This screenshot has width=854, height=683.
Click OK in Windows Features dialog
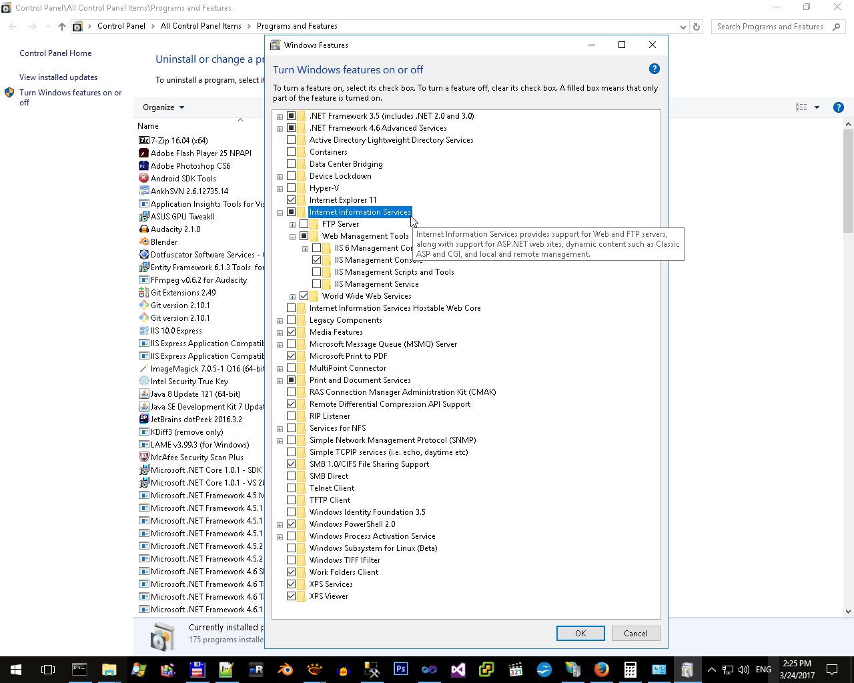click(x=580, y=634)
